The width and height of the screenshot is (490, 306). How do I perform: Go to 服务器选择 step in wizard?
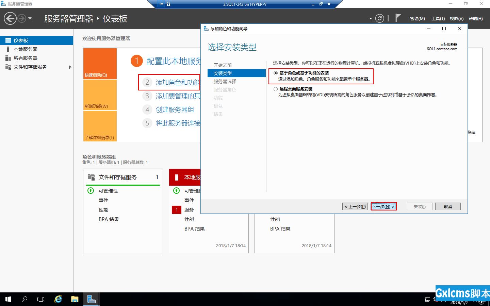(225, 81)
